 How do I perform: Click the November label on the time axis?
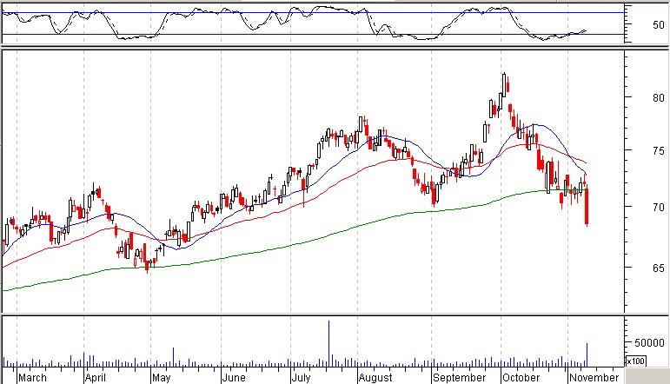click(594, 378)
